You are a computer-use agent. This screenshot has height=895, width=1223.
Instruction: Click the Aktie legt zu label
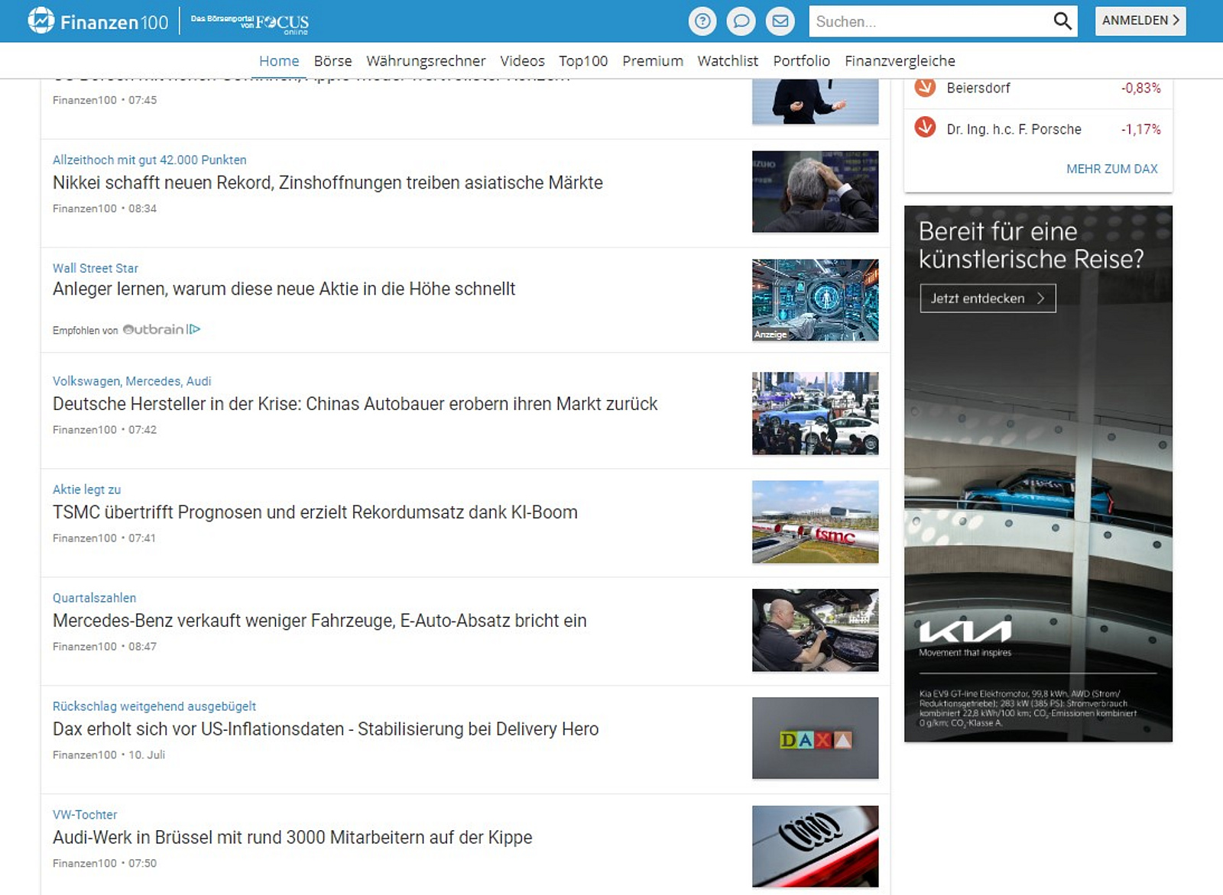coord(86,490)
